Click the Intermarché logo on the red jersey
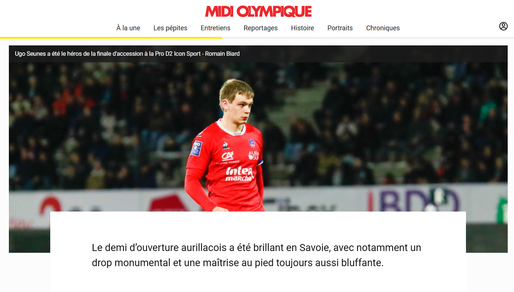514x292 pixels. coord(239,174)
